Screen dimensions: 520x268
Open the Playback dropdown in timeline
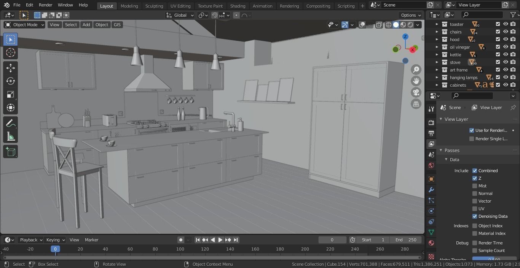pos(31,240)
